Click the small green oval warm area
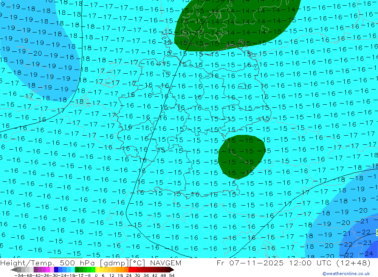This screenshot has width=378, height=277. tap(242, 157)
